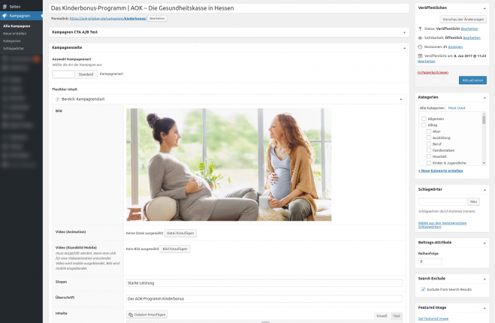495x323 pixels.
Task: Switch to the Most Used categories tab
Action: click(x=457, y=108)
